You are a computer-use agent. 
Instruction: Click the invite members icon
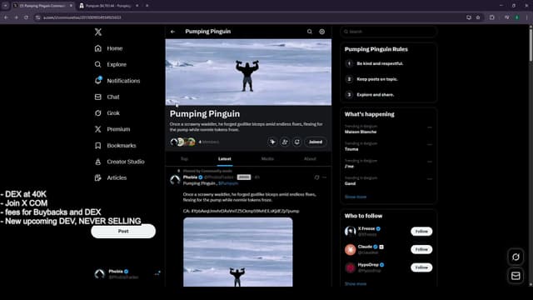coord(285,142)
